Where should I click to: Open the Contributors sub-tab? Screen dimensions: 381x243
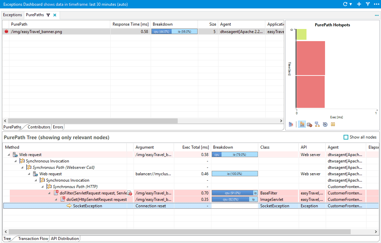point(39,127)
